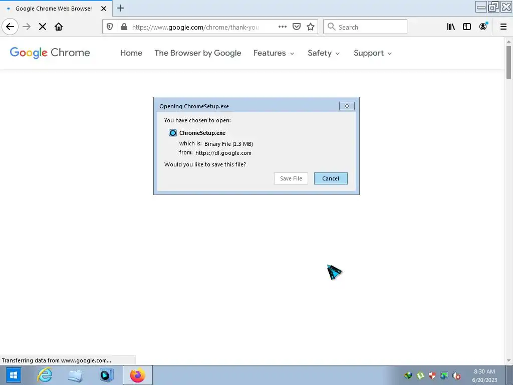Click the uTorrent tray icon
The image size is (513, 385).
(420, 375)
